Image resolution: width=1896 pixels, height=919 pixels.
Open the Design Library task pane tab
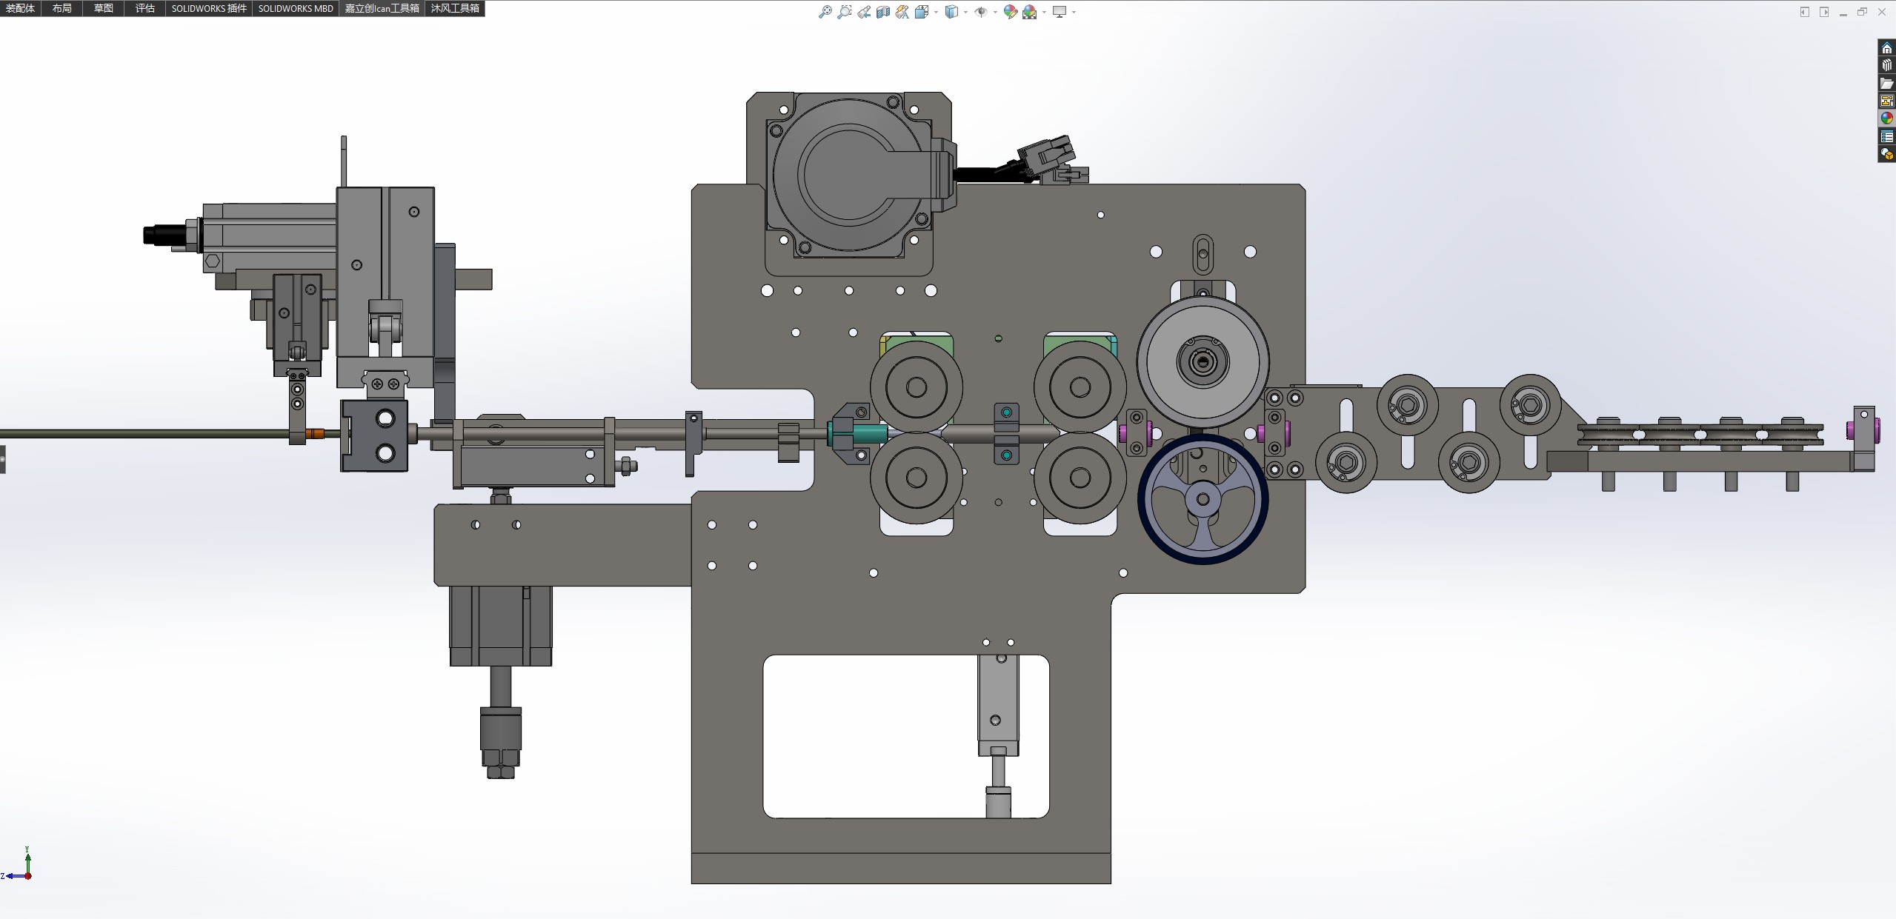pyautogui.click(x=1886, y=66)
